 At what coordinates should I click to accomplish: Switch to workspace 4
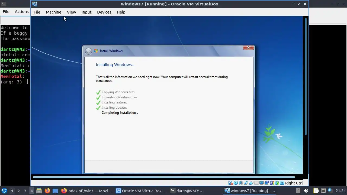[31, 191]
